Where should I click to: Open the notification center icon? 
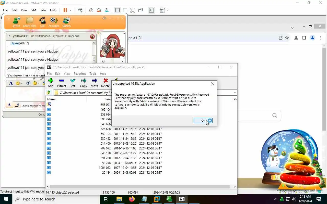click(319, 199)
